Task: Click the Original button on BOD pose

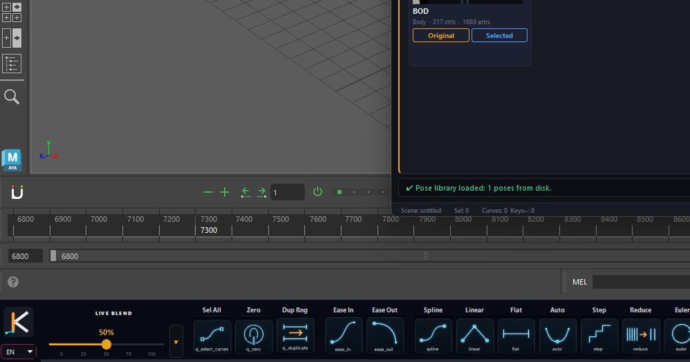Action: [441, 36]
